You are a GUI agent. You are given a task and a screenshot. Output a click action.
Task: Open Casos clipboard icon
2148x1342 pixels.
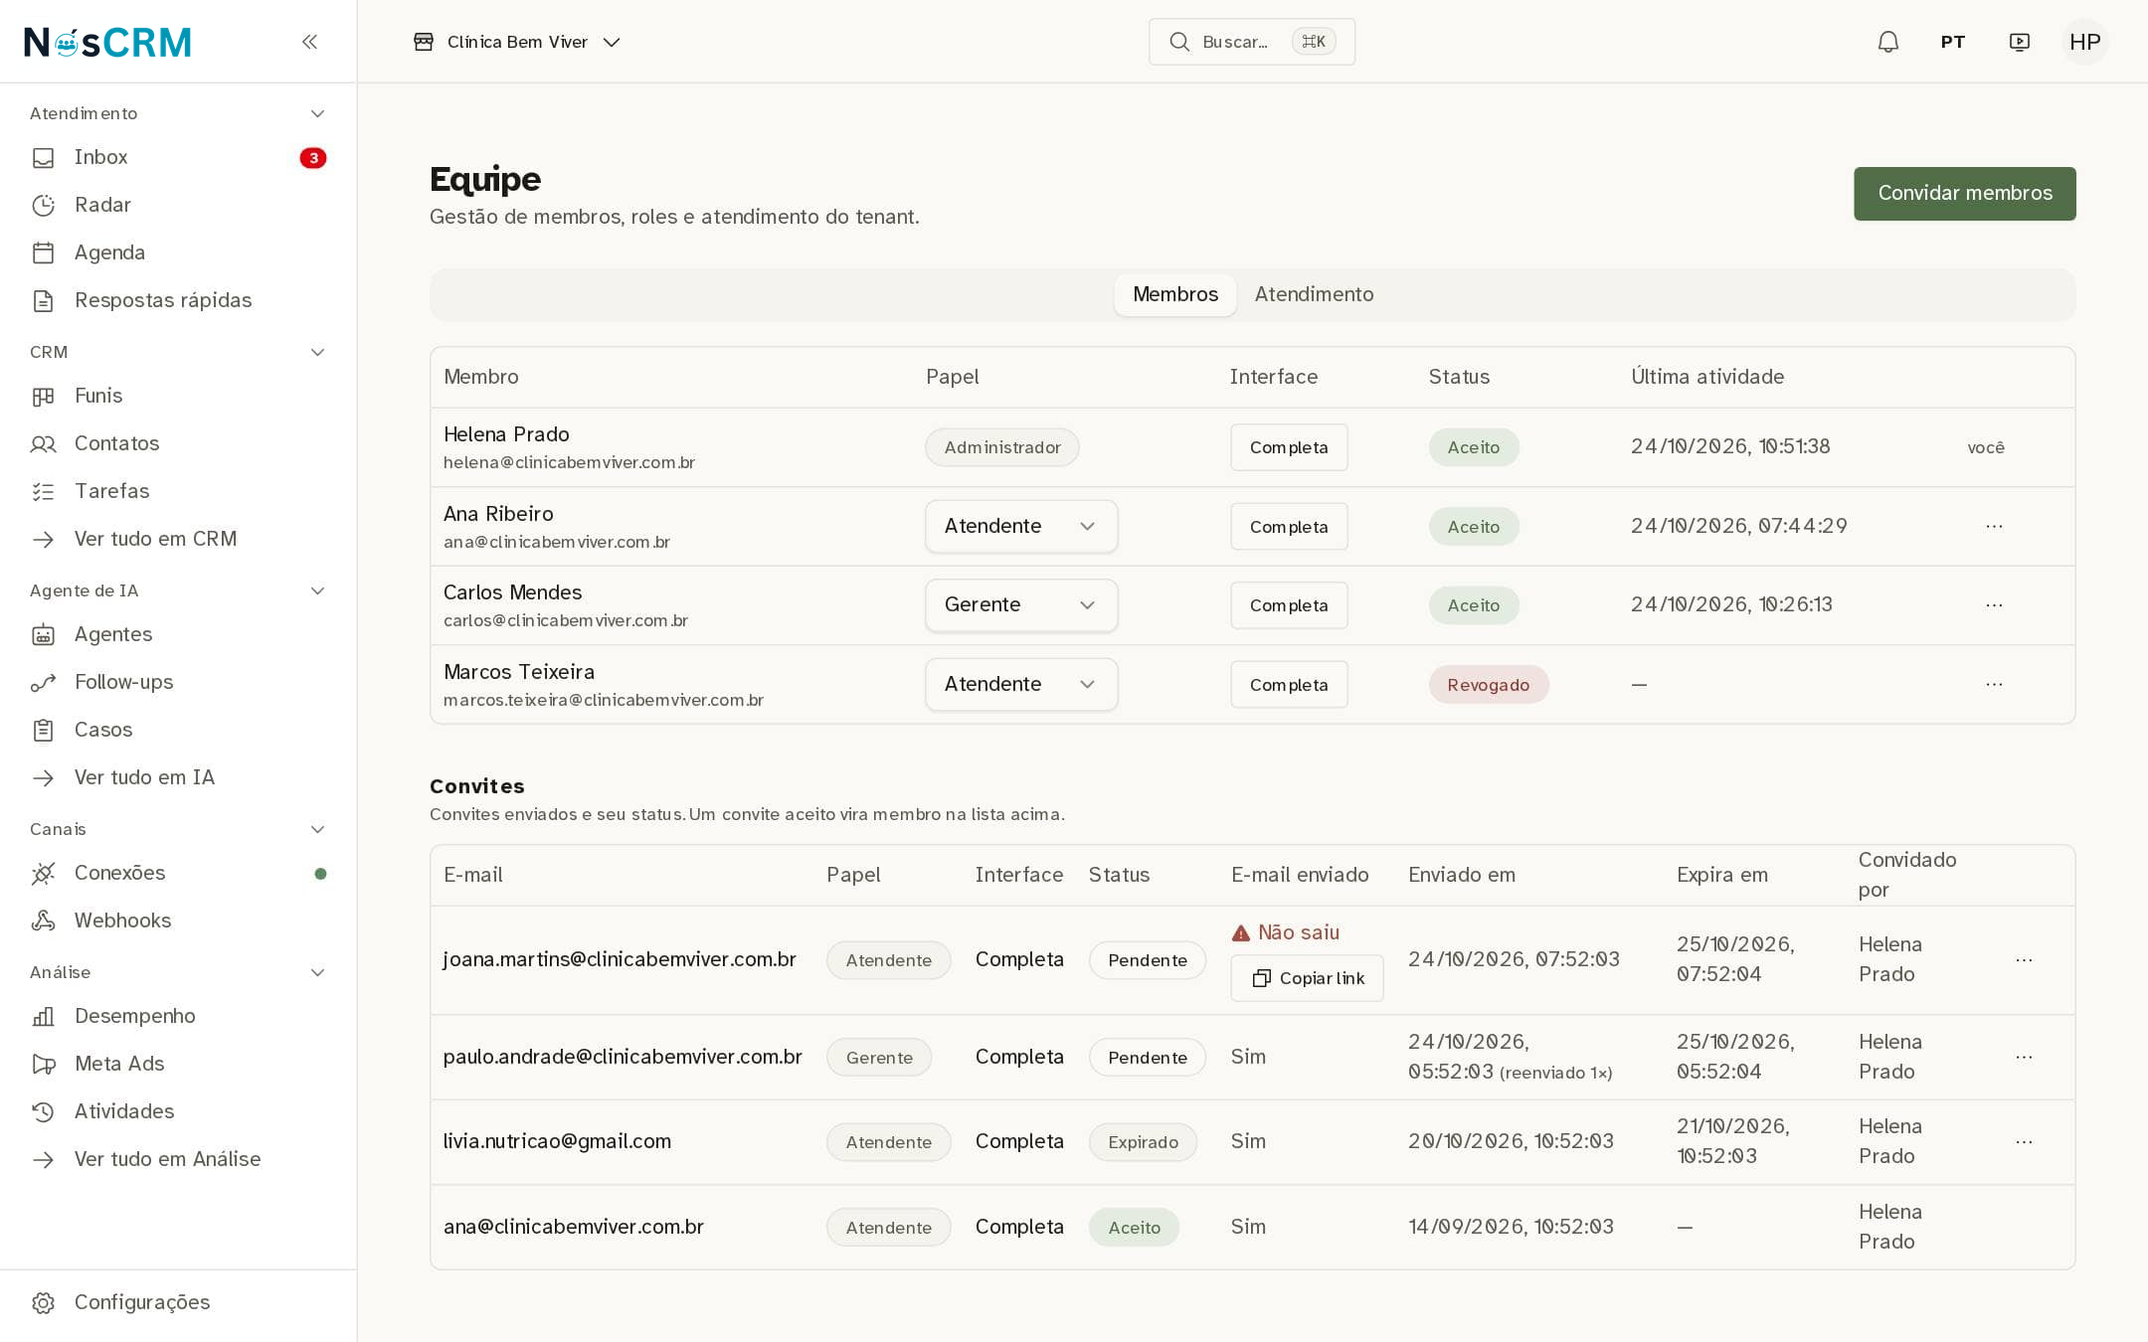coord(43,731)
